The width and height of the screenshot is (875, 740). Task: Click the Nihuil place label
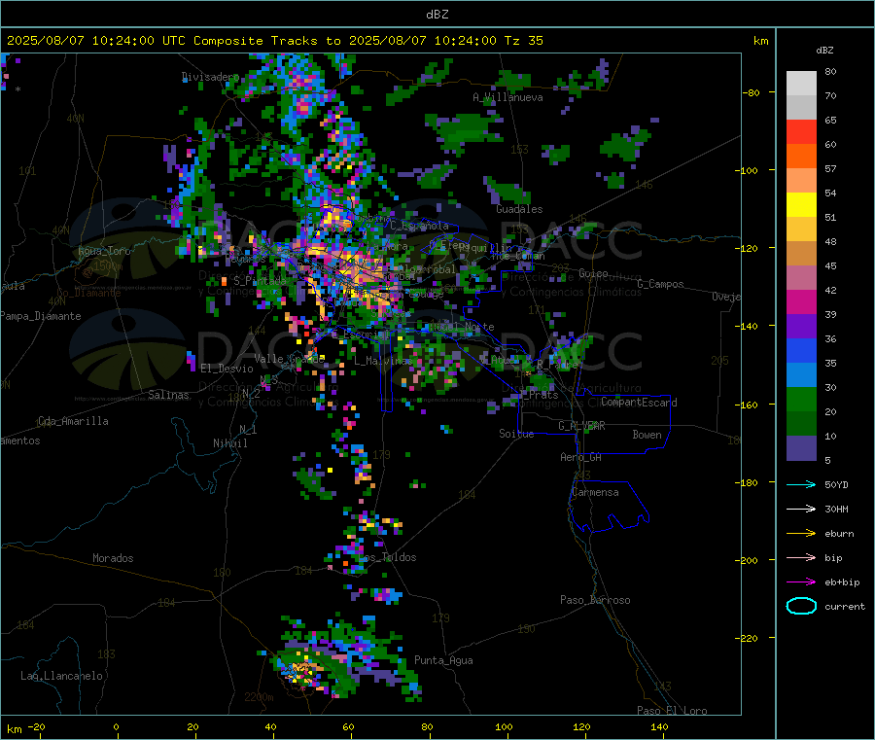click(230, 443)
